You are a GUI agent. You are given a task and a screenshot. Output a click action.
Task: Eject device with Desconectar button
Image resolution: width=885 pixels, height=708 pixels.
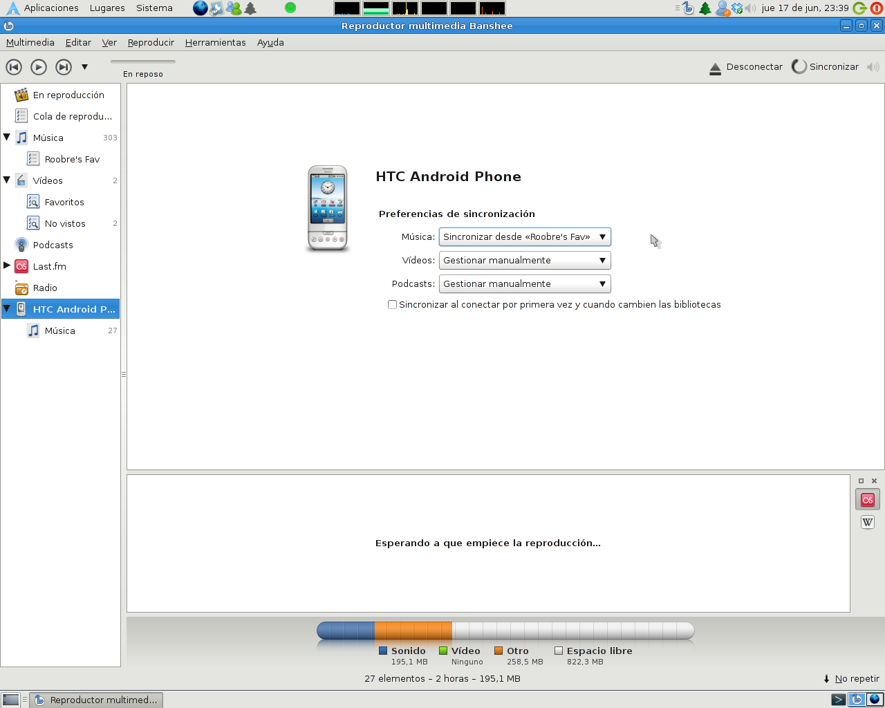746,67
